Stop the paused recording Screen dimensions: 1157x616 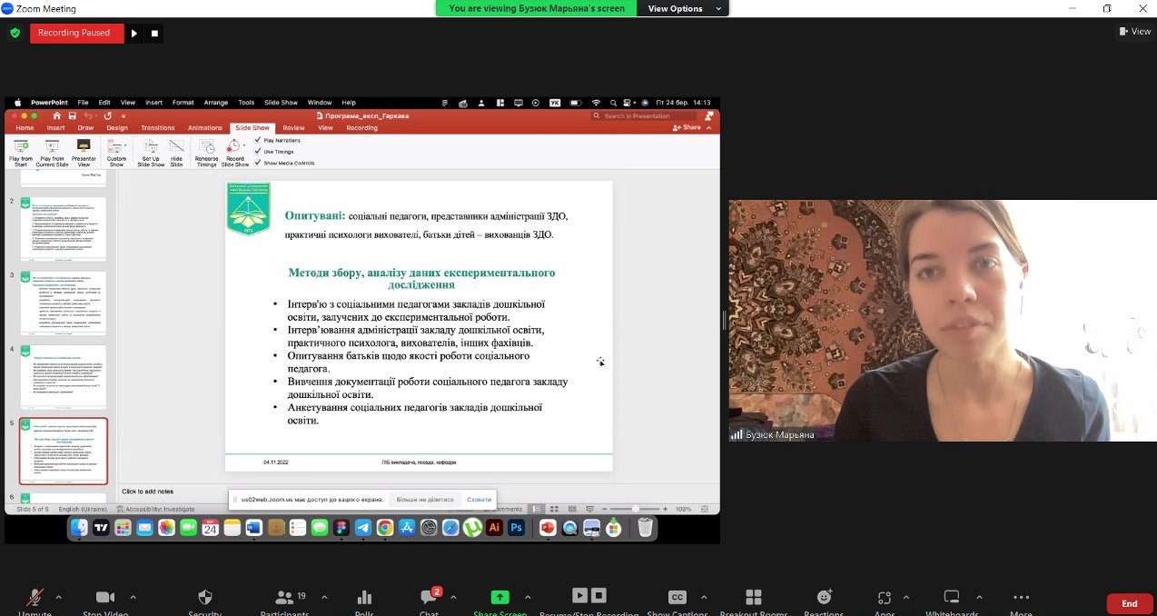pos(154,34)
